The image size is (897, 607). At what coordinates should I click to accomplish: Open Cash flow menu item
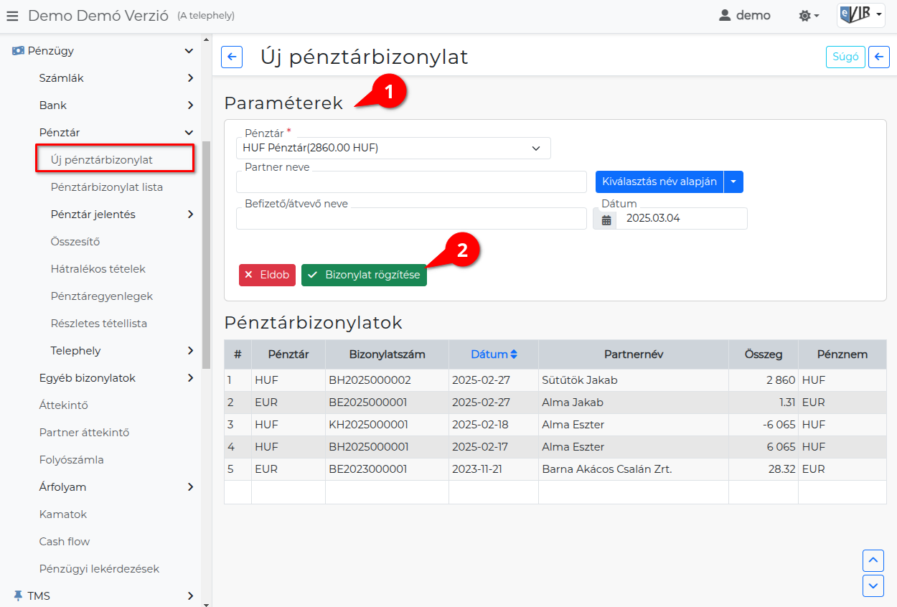click(x=65, y=542)
